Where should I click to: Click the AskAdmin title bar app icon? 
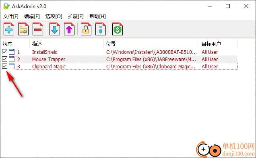pos(6,6)
